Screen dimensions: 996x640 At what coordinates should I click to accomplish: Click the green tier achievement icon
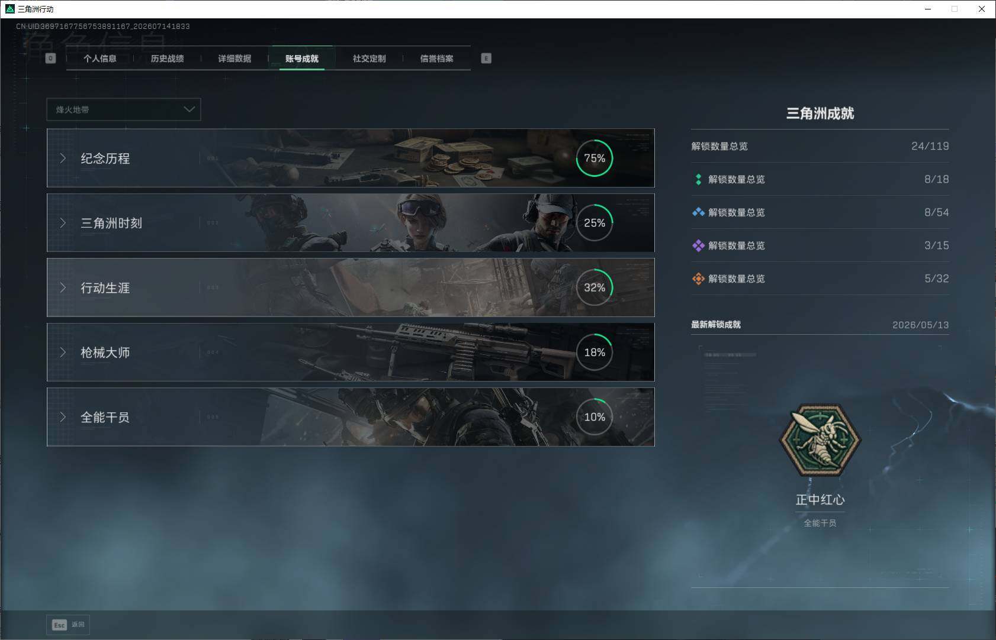click(x=698, y=179)
